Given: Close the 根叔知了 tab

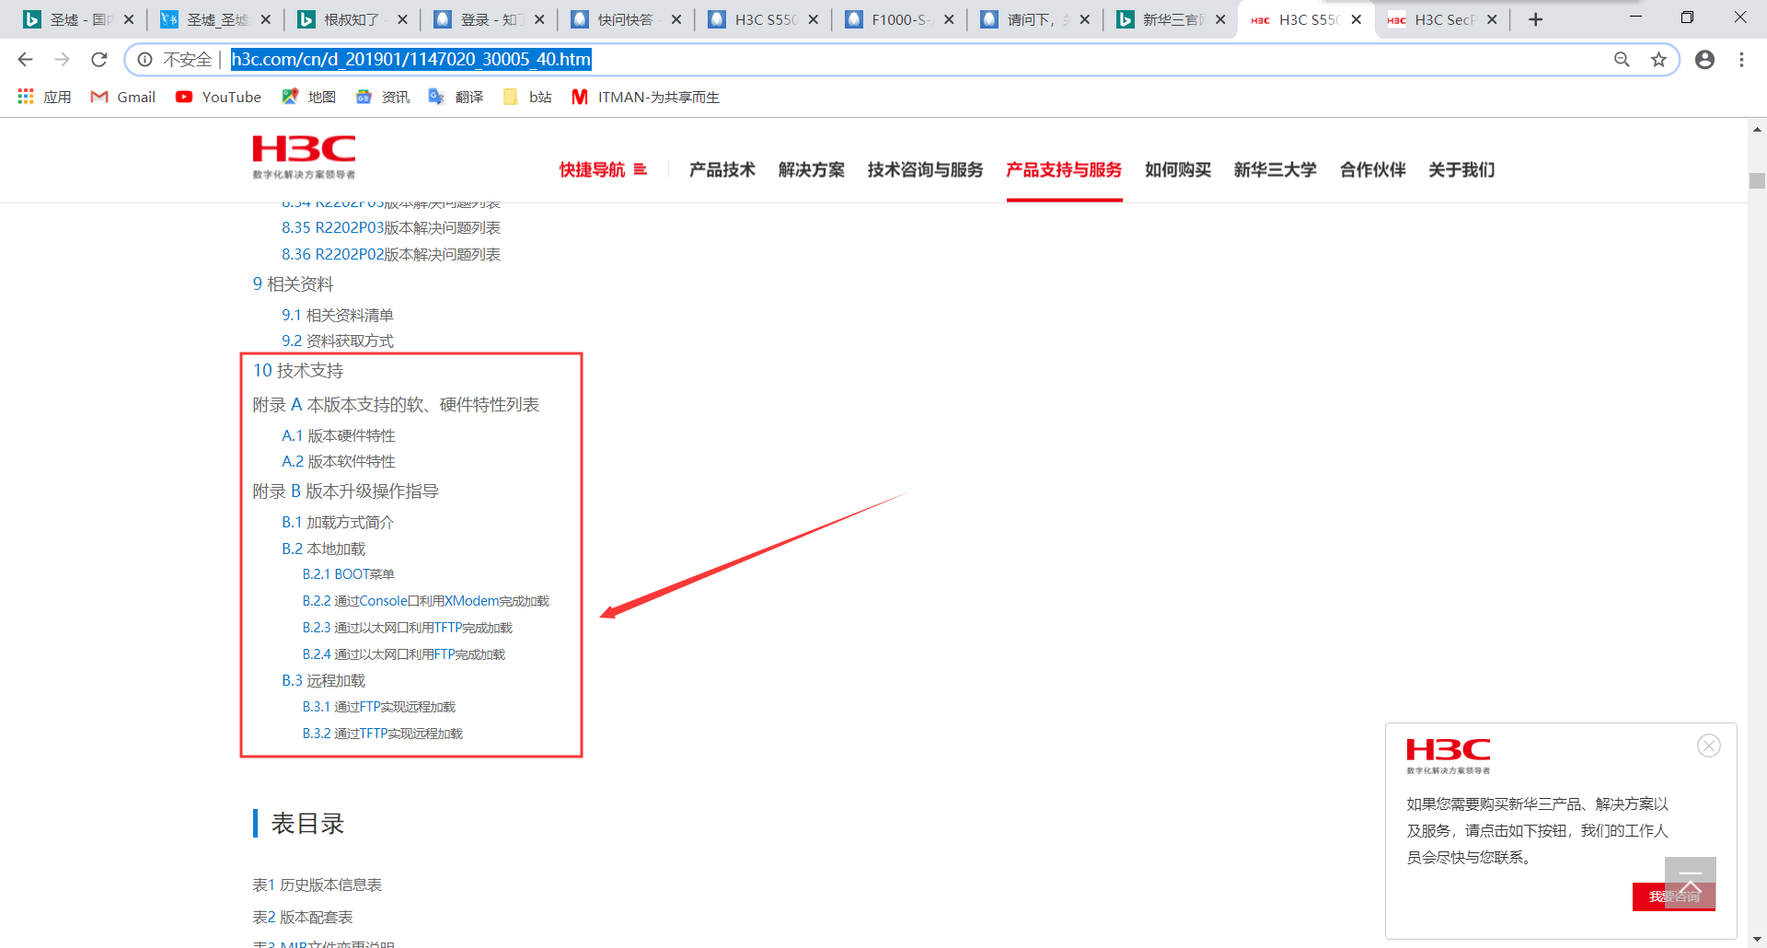Looking at the screenshot, I should pyautogui.click(x=401, y=19).
